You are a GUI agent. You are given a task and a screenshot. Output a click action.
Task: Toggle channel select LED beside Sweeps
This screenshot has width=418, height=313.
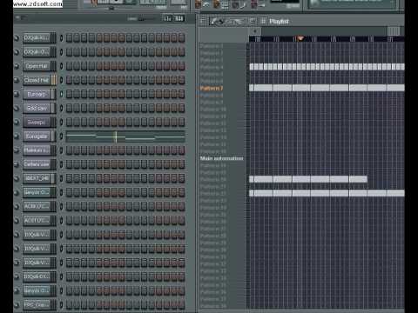click(x=61, y=123)
